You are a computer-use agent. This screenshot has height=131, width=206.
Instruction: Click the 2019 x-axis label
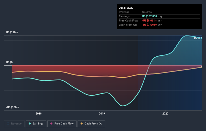[x=102, y=113]
